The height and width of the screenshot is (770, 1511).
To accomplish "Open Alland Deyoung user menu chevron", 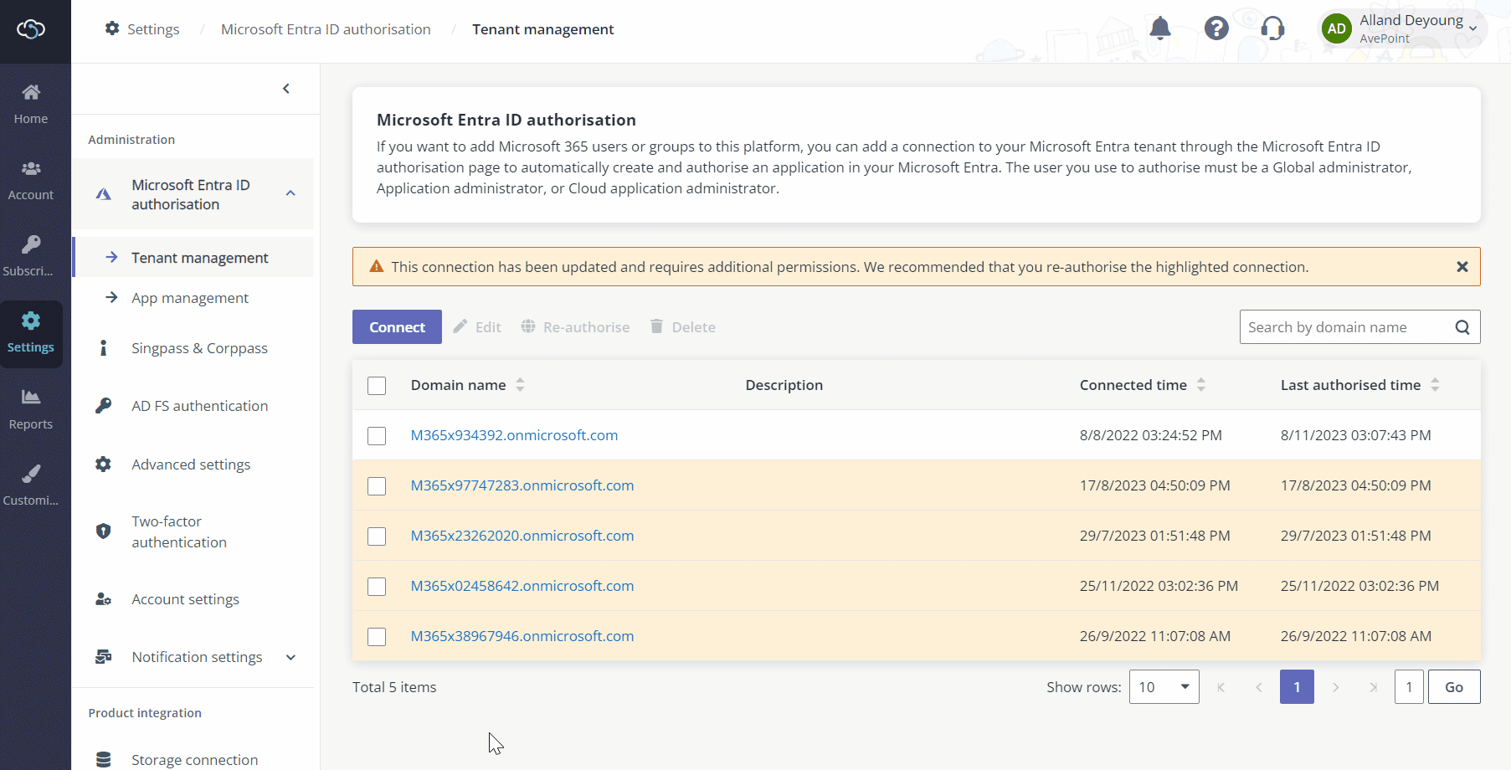I will 1472,29.
